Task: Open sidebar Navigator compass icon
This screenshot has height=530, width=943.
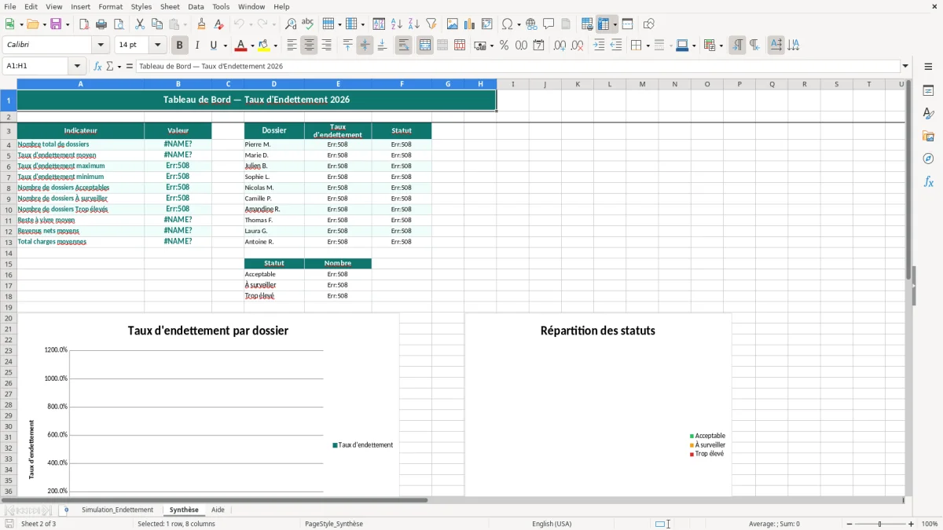Action: coord(928,159)
